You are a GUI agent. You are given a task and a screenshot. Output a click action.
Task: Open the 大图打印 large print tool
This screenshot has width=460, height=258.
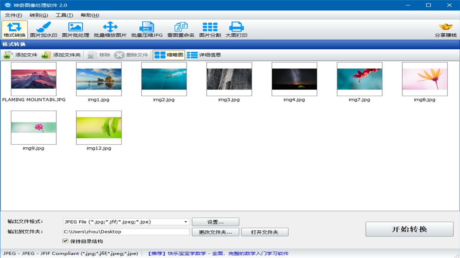pyautogui.click(x=236, y=29)
